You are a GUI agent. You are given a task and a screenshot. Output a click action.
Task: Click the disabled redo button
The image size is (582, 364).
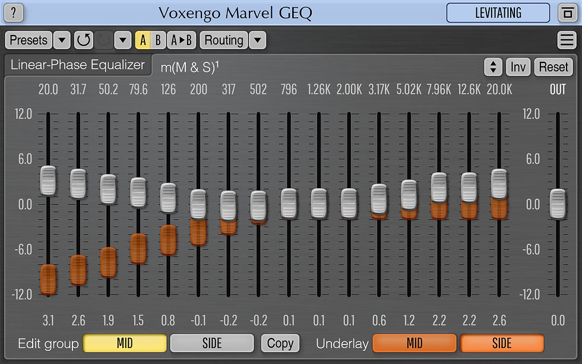(x=103, y=40)
